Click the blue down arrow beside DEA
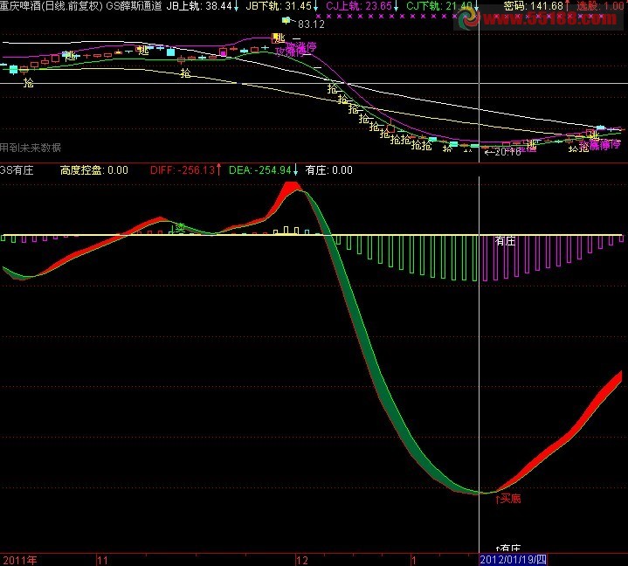The width and height of the screenshot is (628, 566). point(295,169)
